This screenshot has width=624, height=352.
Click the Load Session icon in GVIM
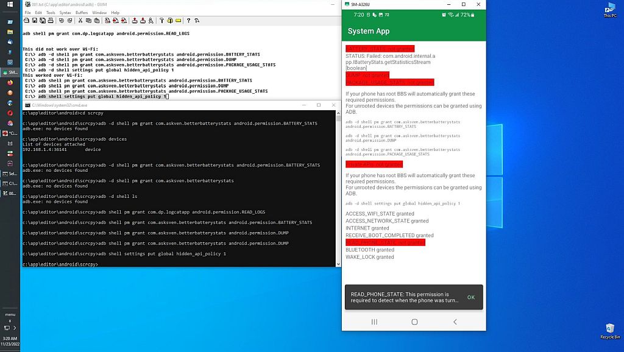coord(135,20)
